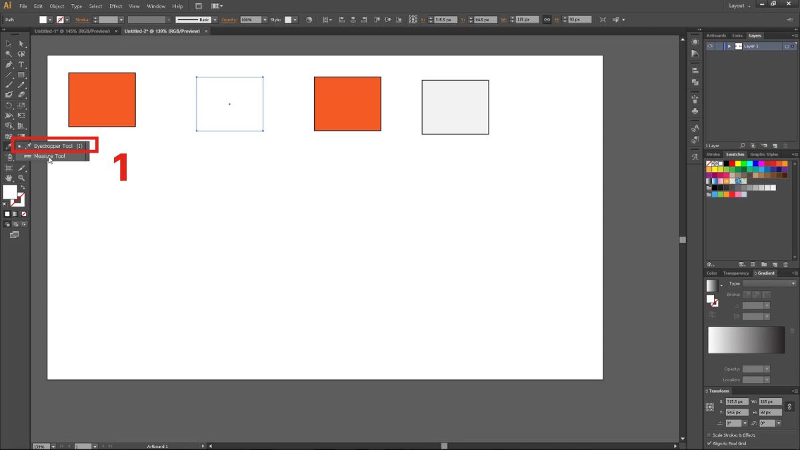Enable Scale Strokes & Effects checkbox
Screen dimensions: 800x450
point(709,435)
